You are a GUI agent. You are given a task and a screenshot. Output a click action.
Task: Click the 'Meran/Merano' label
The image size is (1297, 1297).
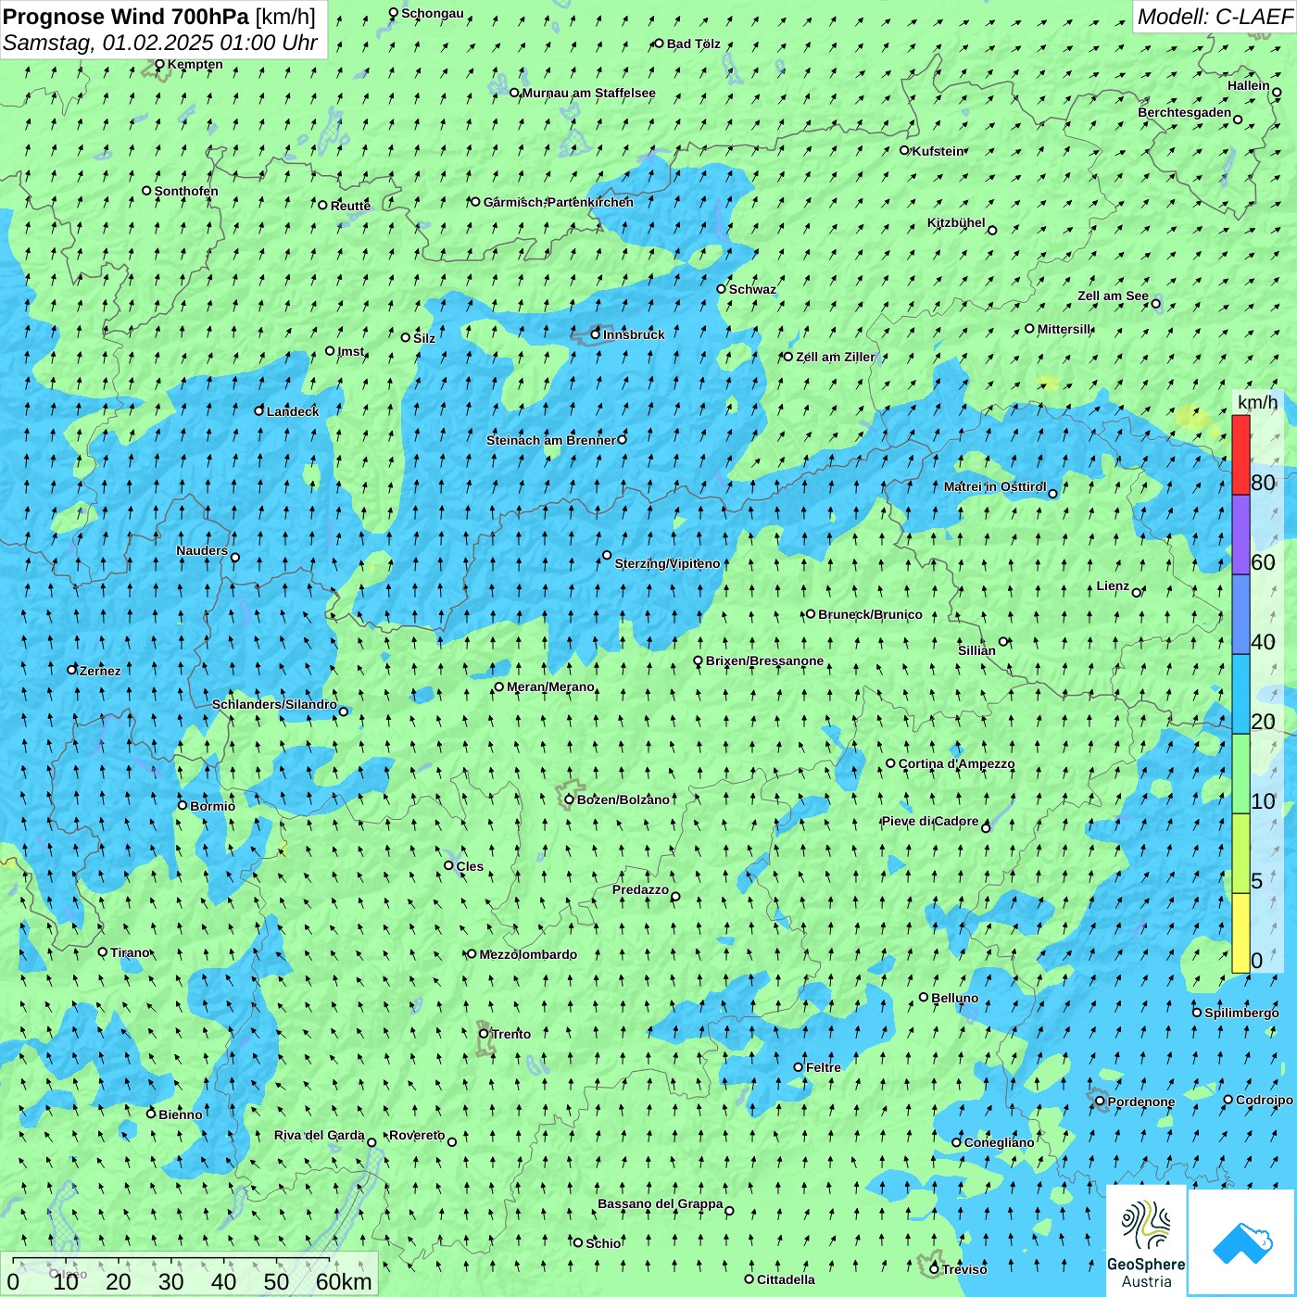tap(550, 686)
